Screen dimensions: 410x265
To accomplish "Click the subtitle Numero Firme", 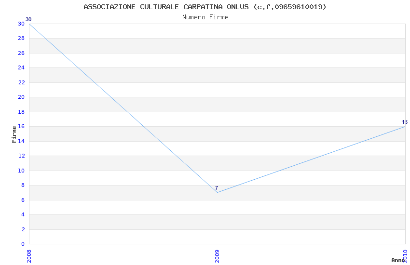I will point(205,17).
